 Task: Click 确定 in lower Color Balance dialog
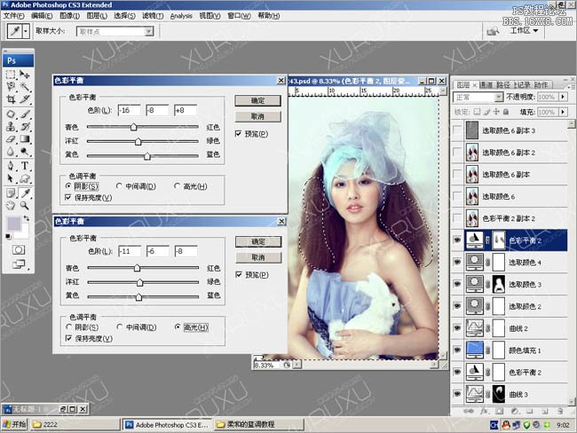click(x=258, y=241)
